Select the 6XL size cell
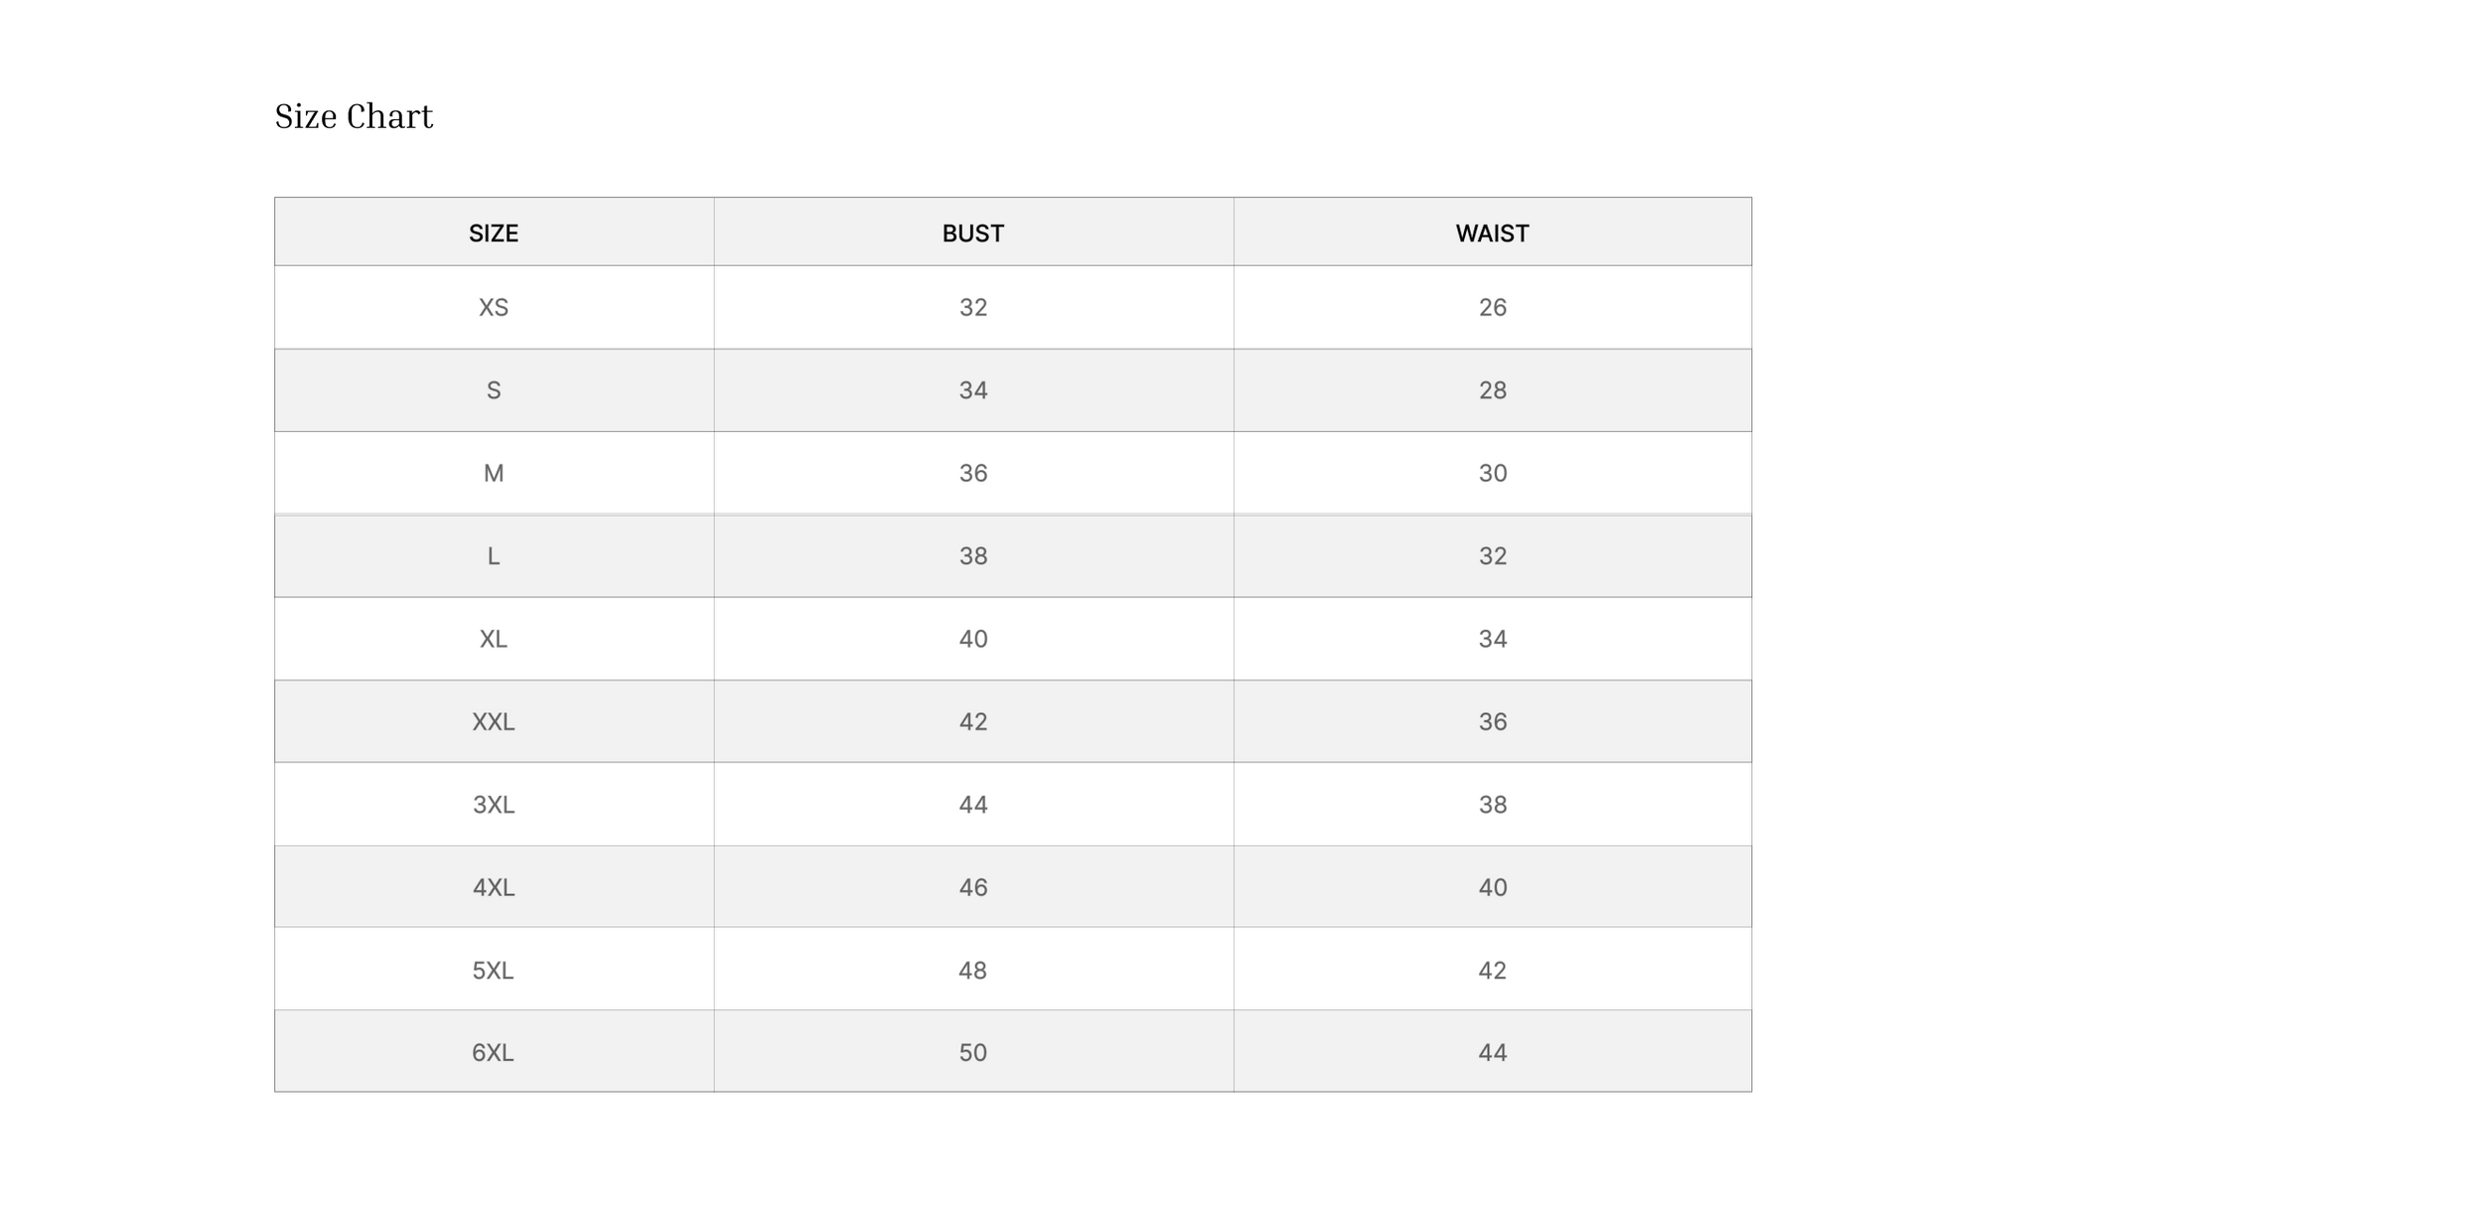Viewport: 2483px width, 1212px height. (x=494, y=1052)
